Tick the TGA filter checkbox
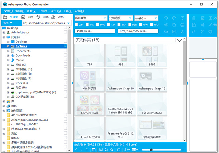This screenshot has width=219, height=153. (x=119, y=25)
